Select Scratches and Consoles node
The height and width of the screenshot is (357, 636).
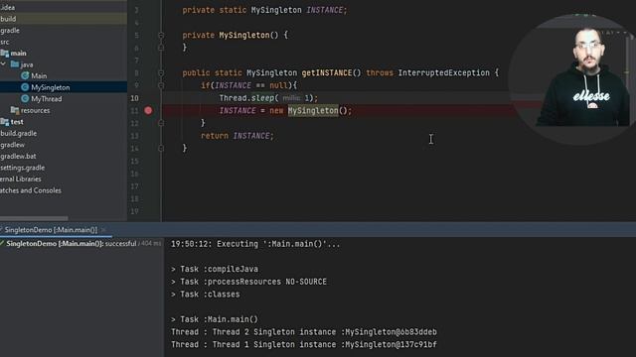[x=31, y=190]
